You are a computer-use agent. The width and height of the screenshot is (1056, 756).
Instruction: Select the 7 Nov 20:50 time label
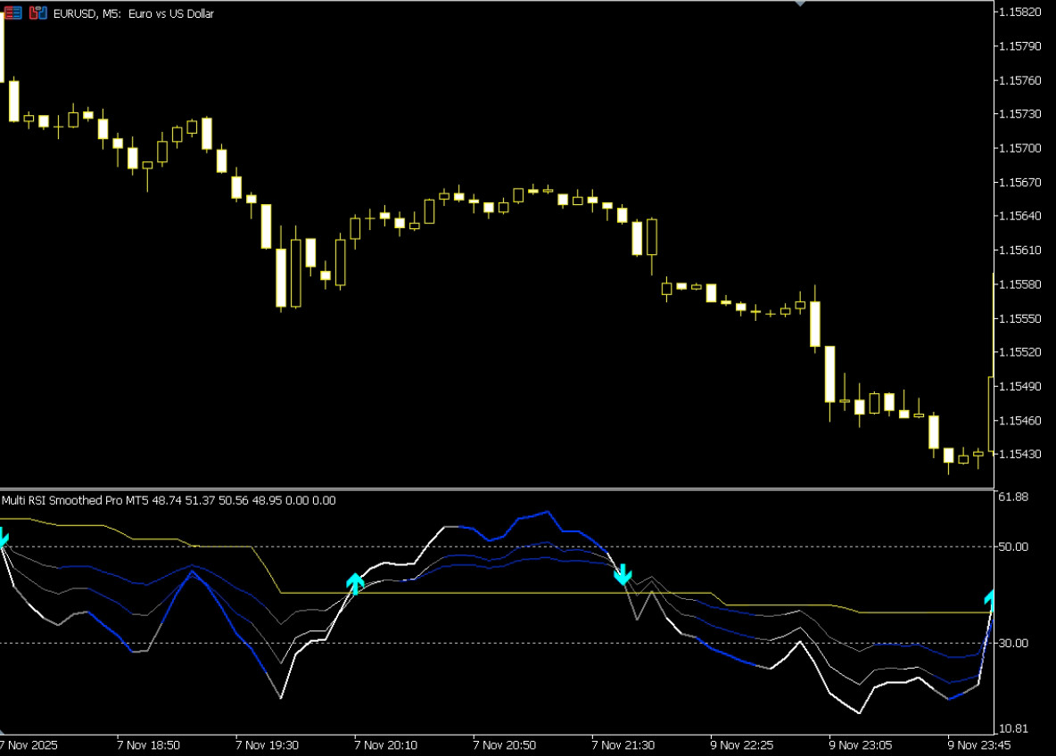(505, 745)
